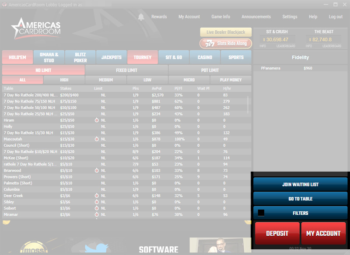The width and height of the screenshot is (350, 255).
Task: Click the timer icon in the Sibley row
Action: click(97, 202)
